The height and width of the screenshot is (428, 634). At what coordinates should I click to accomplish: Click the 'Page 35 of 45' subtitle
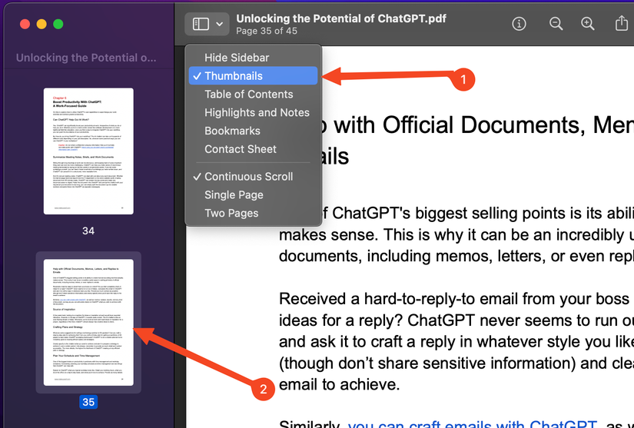(267, 31)
